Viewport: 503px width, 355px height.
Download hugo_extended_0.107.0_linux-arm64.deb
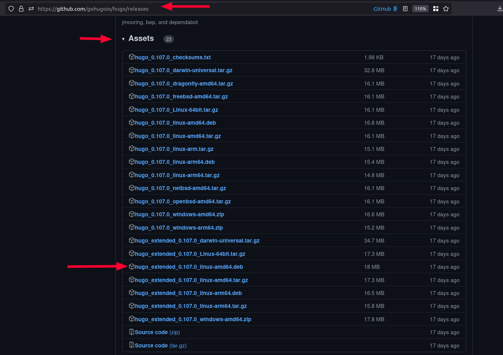[188, 293]
